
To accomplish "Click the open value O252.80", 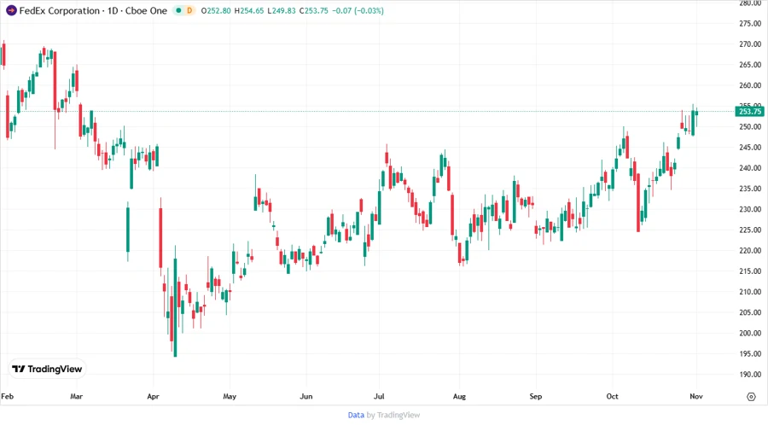I will coord(216,10).
